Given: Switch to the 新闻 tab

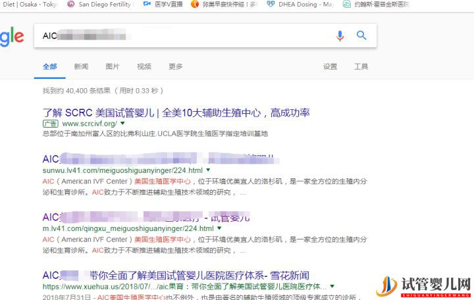Looking at the screenshot, I should coord(82,66).
